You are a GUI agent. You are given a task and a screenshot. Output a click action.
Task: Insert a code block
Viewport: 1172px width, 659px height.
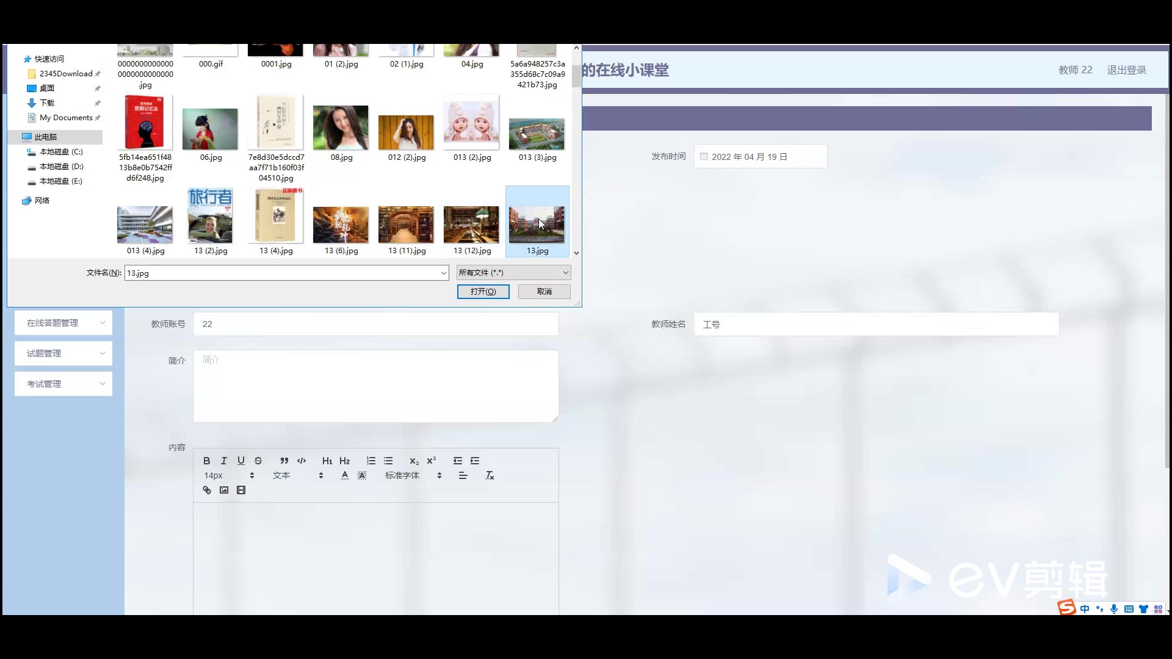302,461
